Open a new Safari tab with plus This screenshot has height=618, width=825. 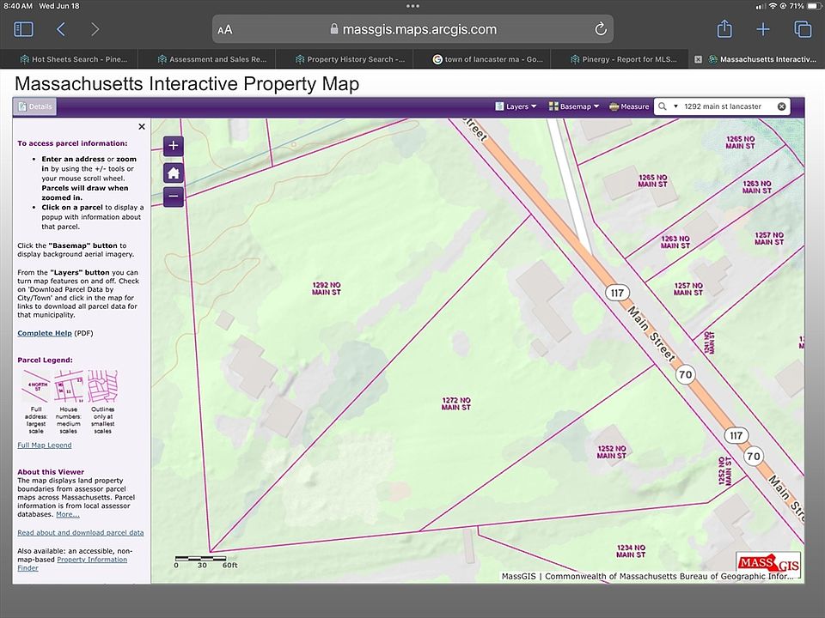point(763,29)
